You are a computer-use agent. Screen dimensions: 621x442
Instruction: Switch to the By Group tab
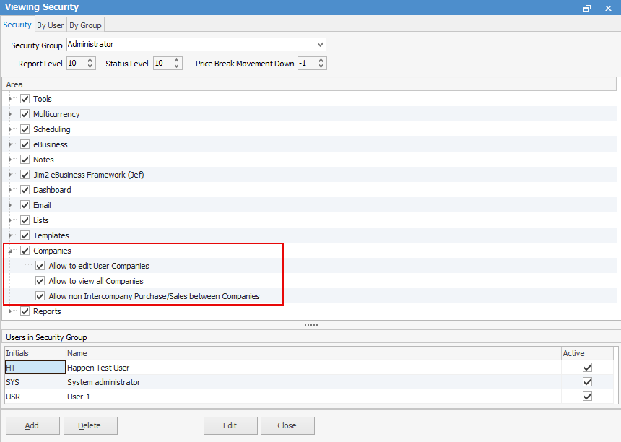(85, 25)
